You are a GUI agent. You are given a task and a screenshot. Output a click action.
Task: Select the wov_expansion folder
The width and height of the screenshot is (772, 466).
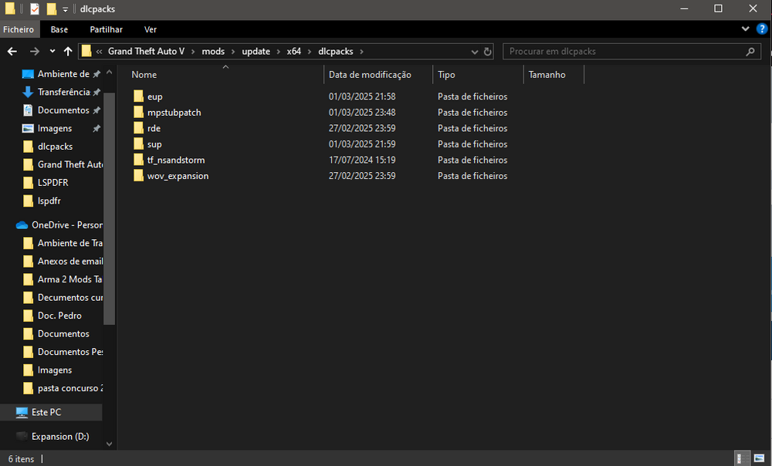178,176
